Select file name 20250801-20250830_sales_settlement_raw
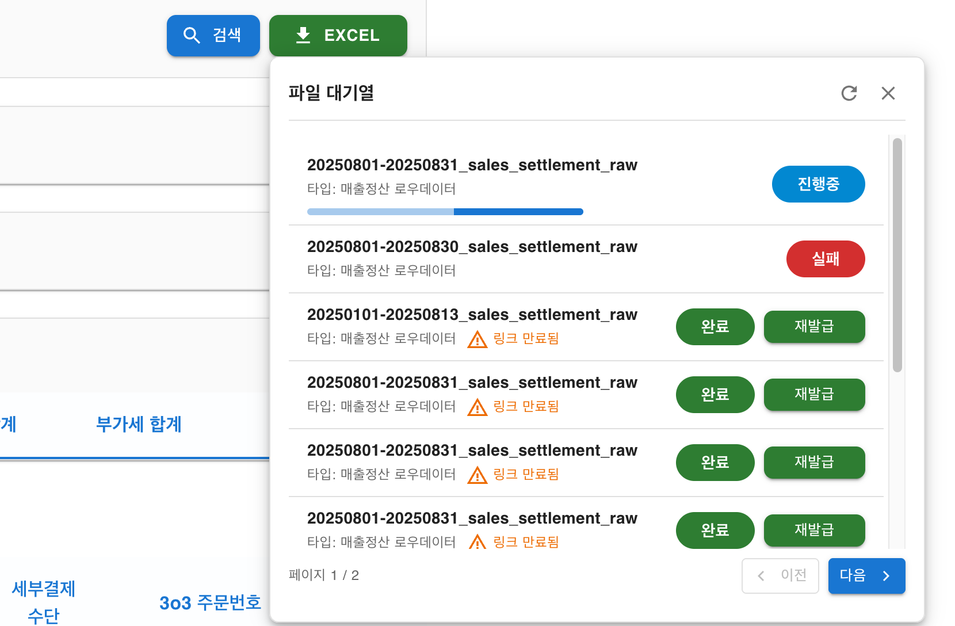This screenshot has height=626, width=955. (472, 247)
